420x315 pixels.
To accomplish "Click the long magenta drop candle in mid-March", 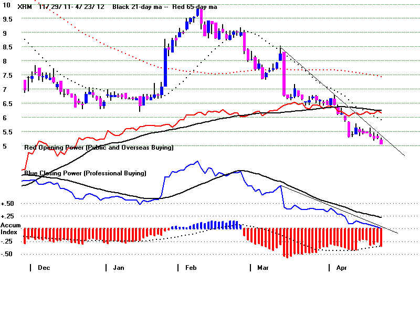I will 284,79.
